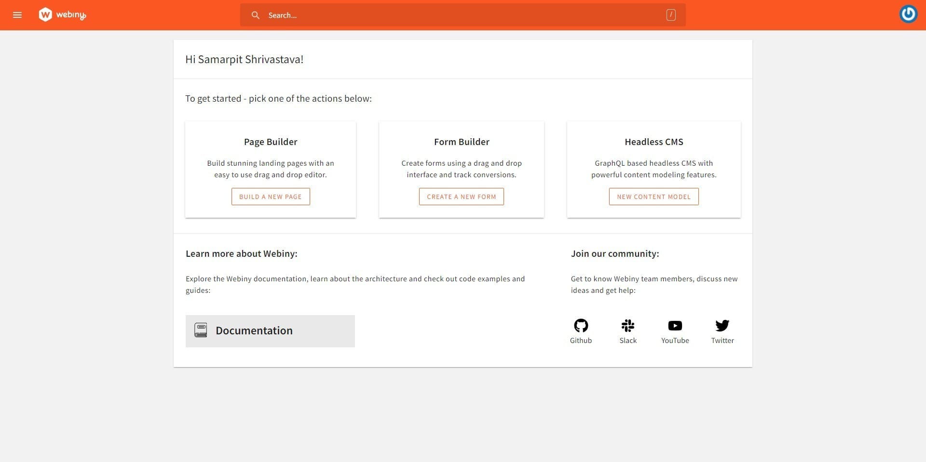Select the Page Builder card heading
This screenshot has height=462, width=926.
click(271, 142)
